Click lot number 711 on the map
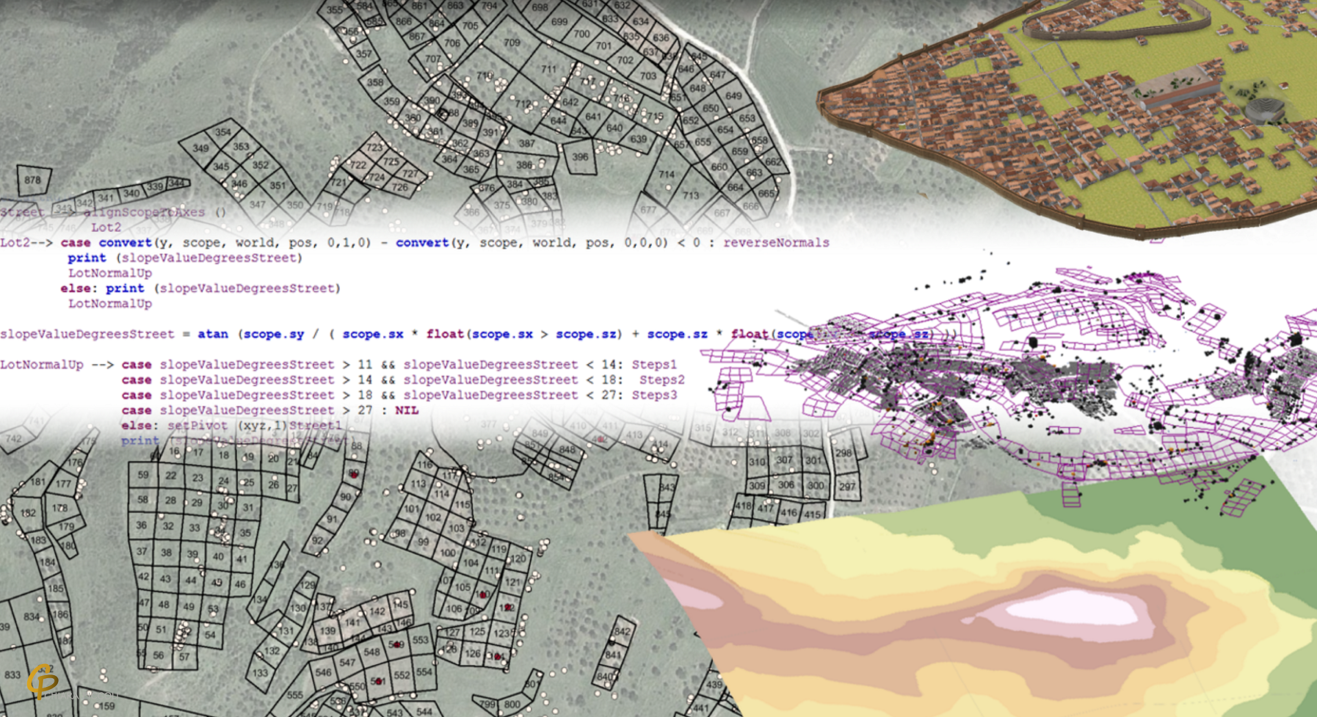 pos(548,70)
